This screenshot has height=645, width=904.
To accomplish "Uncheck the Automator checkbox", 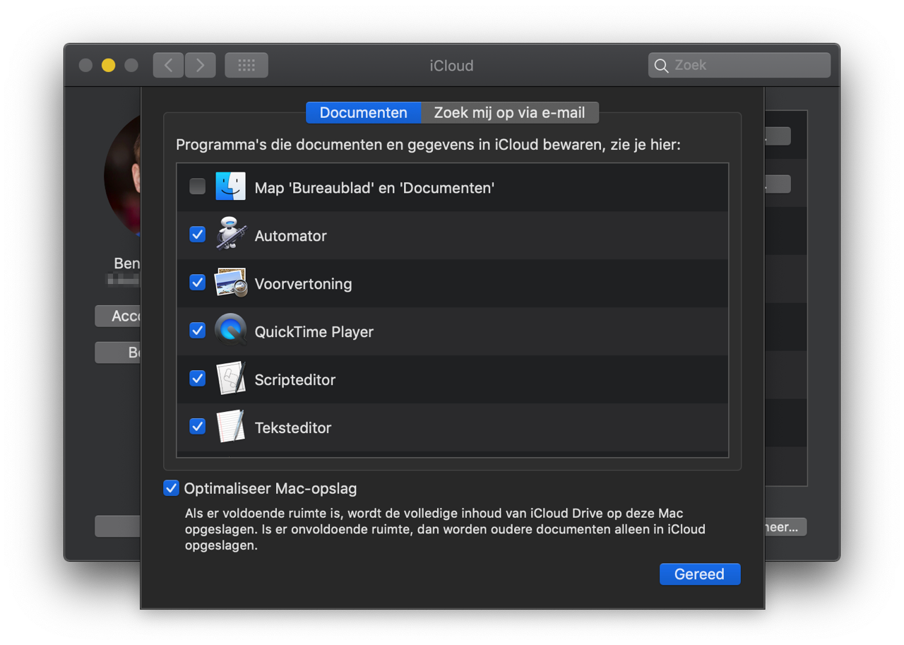I will click(x=198, y=235).
